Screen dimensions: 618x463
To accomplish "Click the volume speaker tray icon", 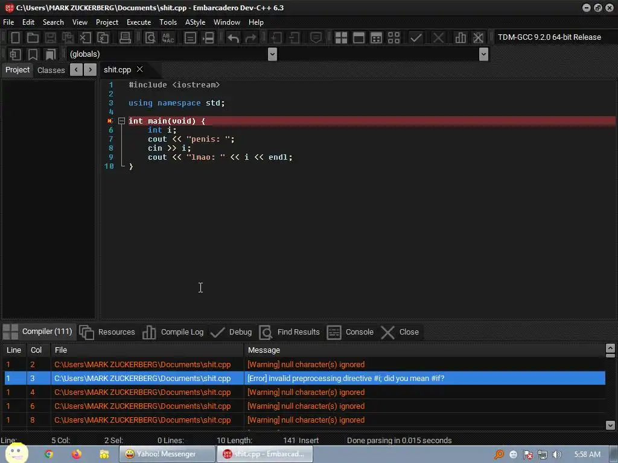I will click(556, 455).
